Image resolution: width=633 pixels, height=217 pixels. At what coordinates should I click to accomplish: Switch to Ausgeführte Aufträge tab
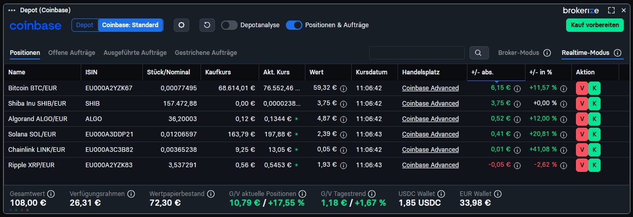click(x=135, y=53)
